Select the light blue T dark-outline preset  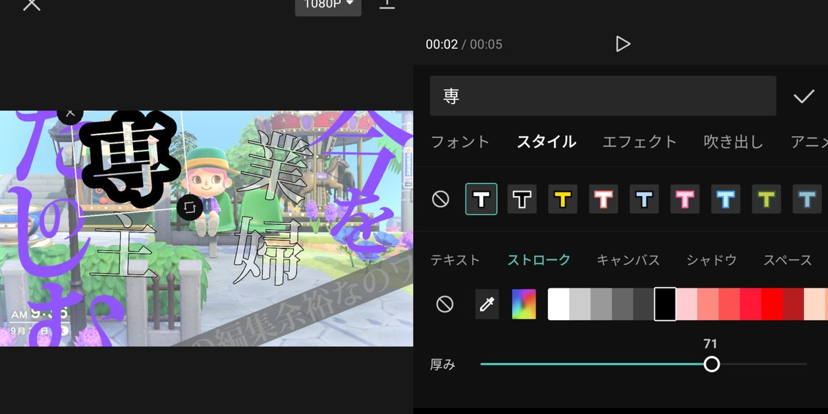pos(644,199)
